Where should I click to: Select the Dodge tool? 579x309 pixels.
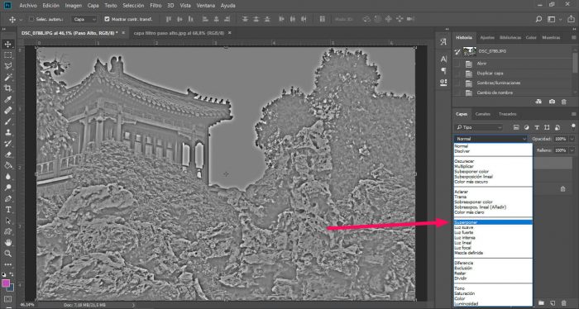pyautogui.click(x=7, y=188)
